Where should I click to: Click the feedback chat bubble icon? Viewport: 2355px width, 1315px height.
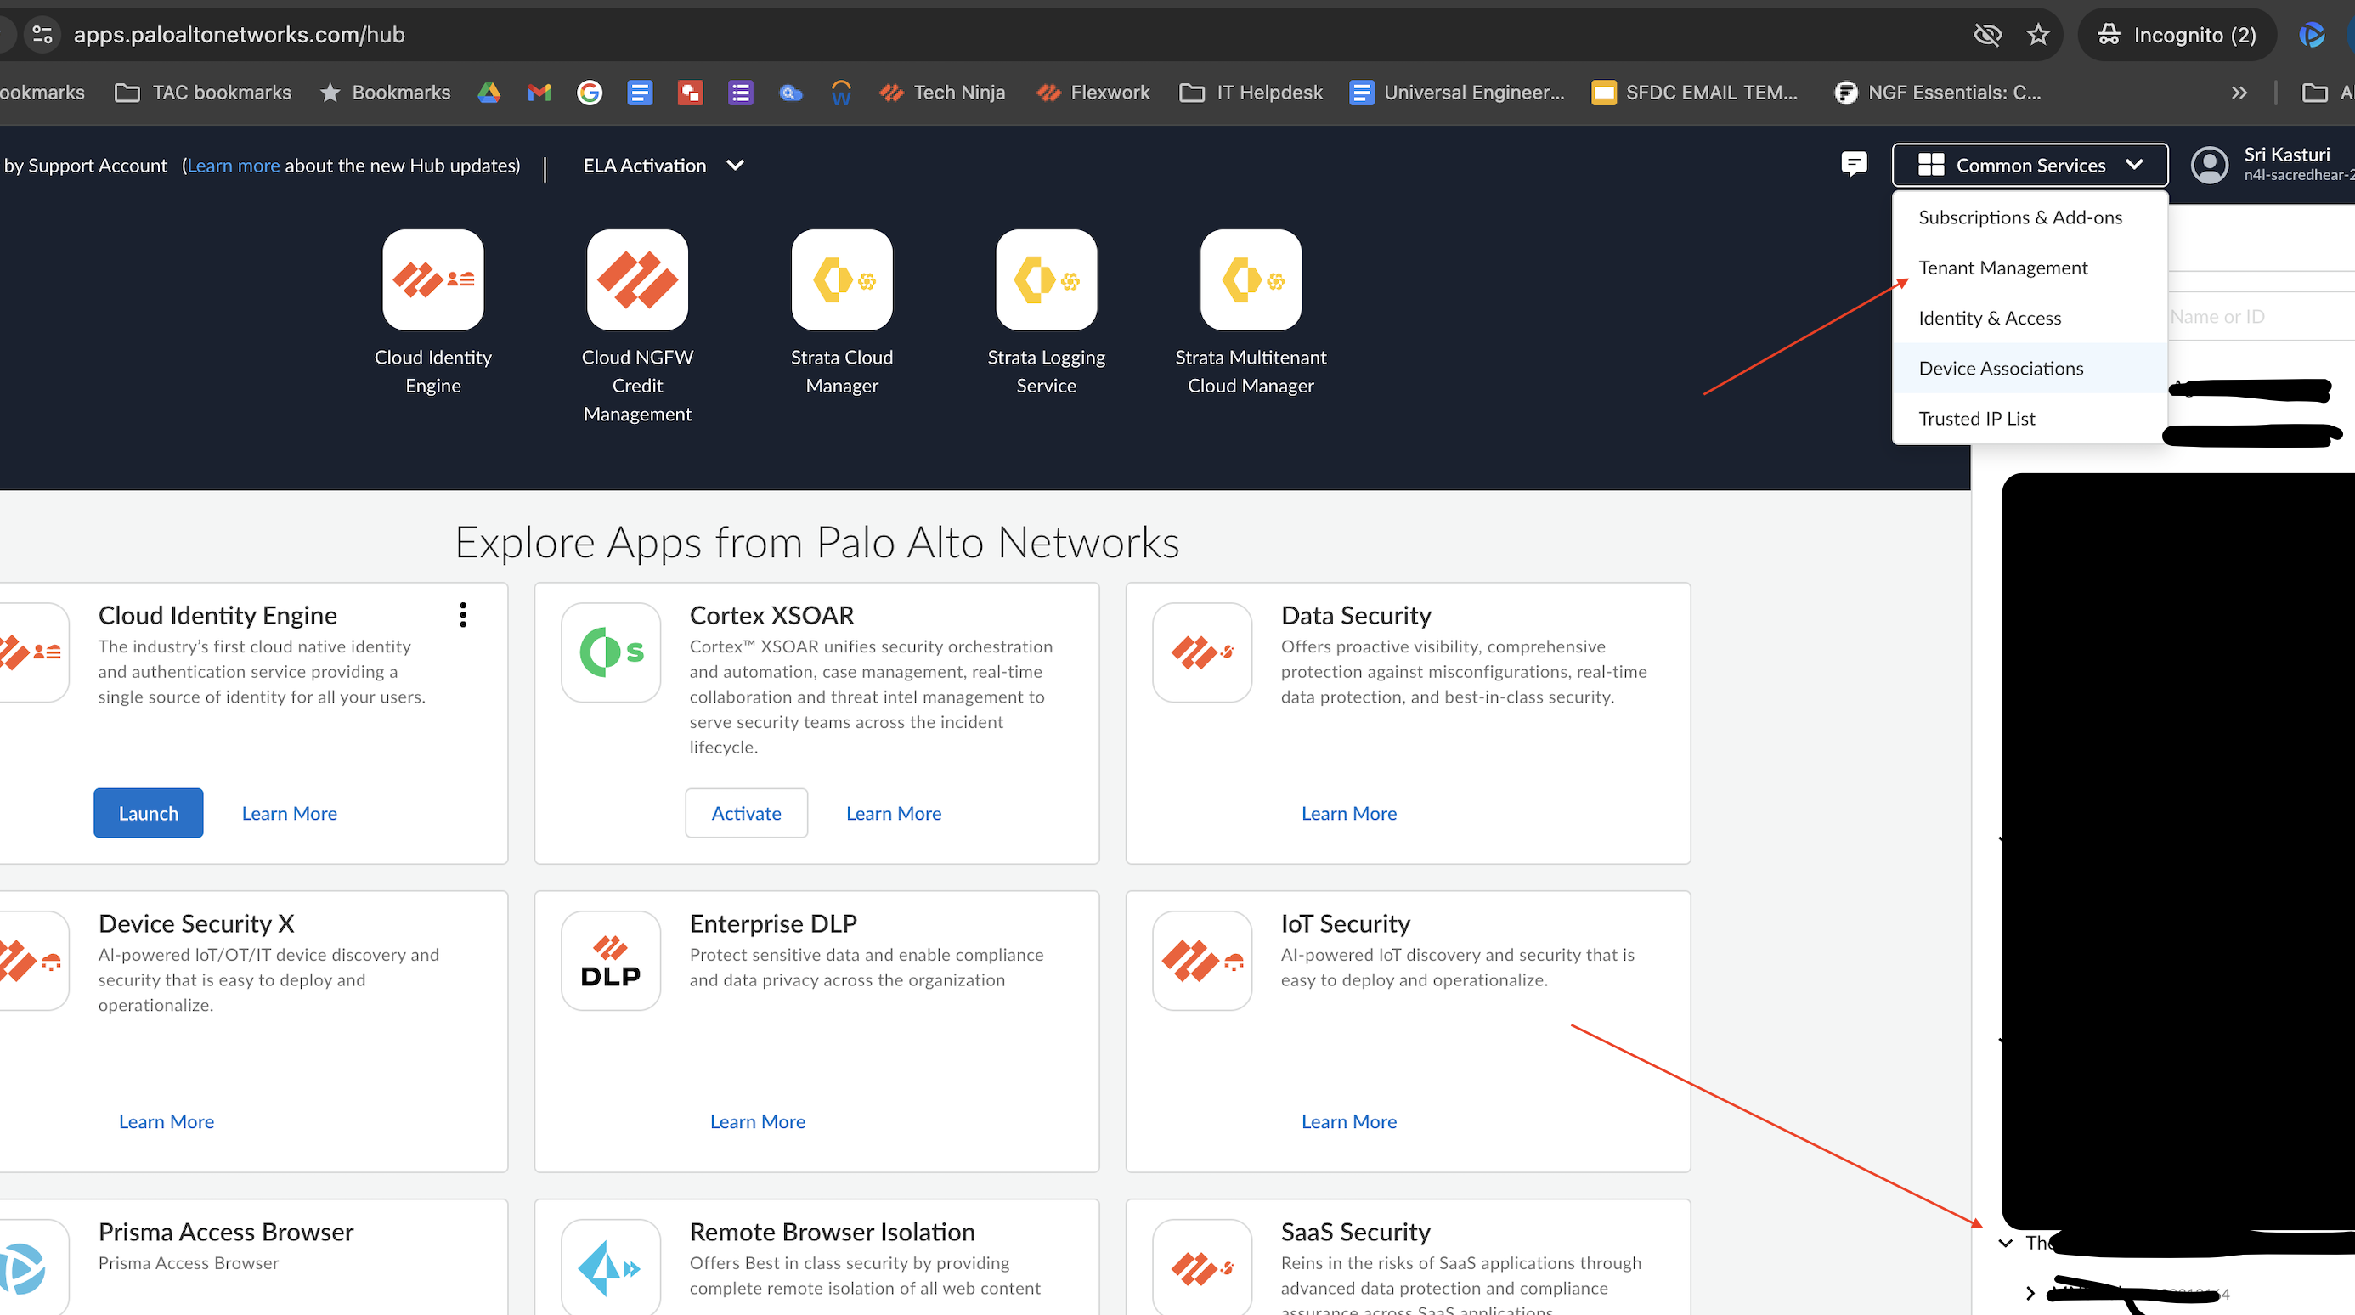[x=1853, y=165]
